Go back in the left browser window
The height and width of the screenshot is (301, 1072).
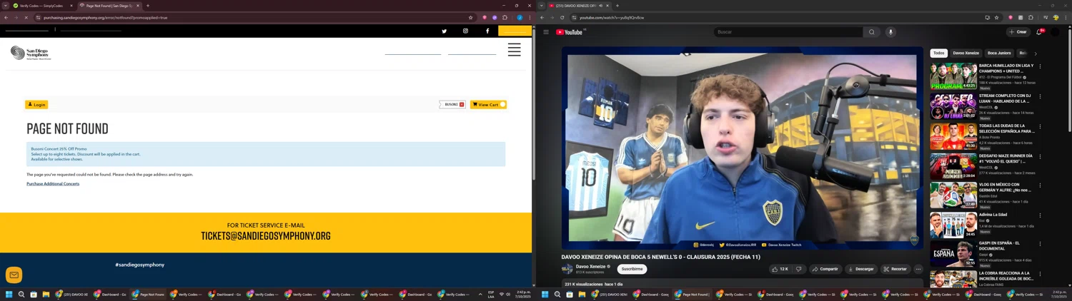[6, 18]
